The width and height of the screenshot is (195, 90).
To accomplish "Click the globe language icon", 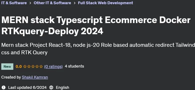I will tap(51, 87).
